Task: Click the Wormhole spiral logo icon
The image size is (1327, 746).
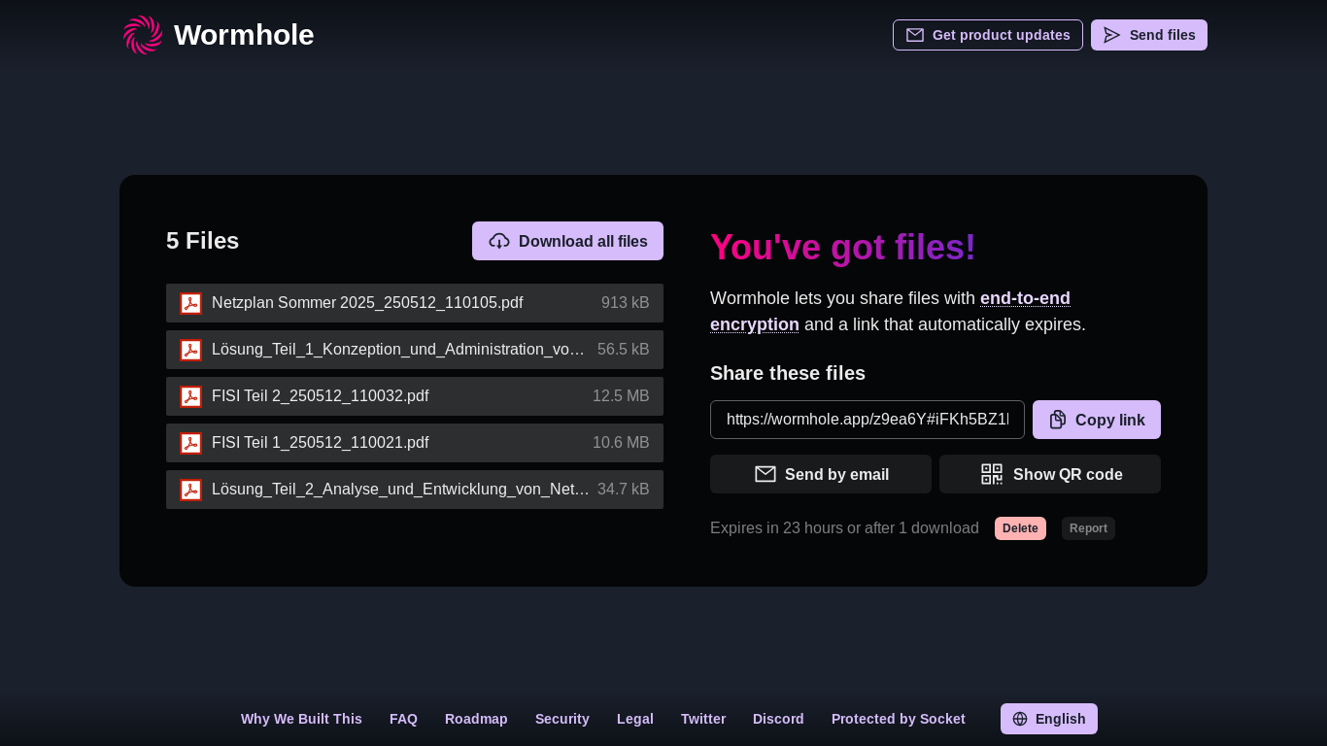Action: pyautogui.click(x=143, y=35)
